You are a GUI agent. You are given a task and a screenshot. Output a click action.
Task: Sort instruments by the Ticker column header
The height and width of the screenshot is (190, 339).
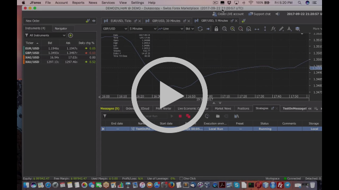pyautogui.click(x=32, y=43)
